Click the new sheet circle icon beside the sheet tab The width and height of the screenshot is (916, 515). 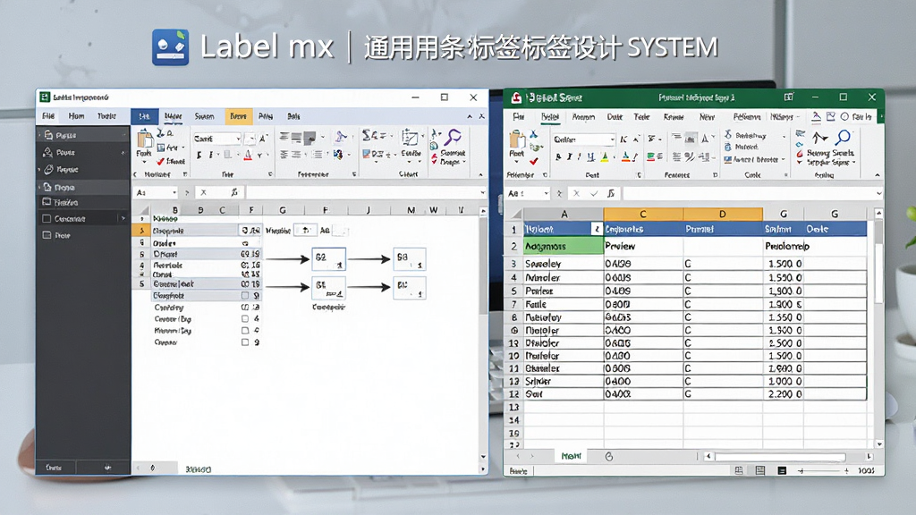608,457
